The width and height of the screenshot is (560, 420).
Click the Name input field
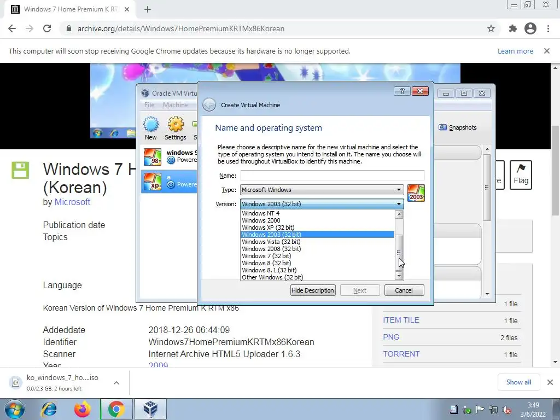tap(332, 176)
